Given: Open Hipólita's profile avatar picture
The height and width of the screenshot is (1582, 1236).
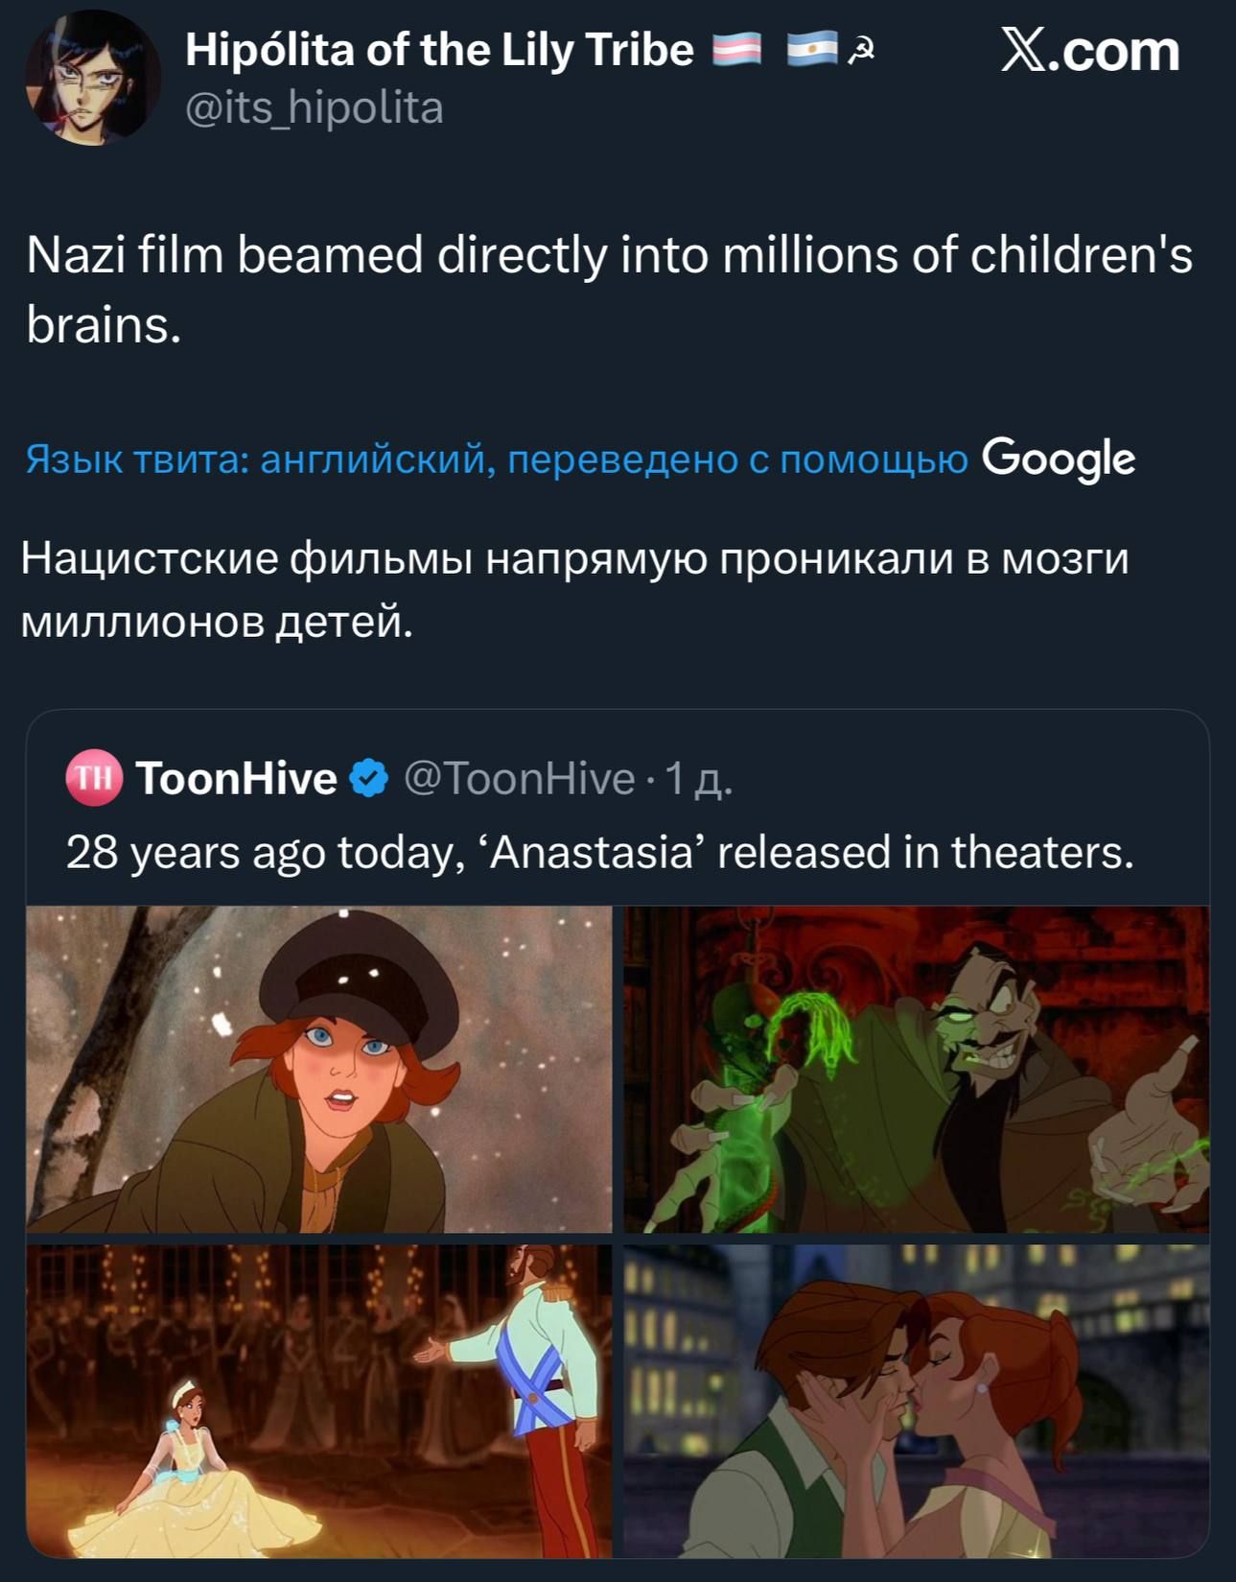Looking at the screenshot, I should (93, 78).
